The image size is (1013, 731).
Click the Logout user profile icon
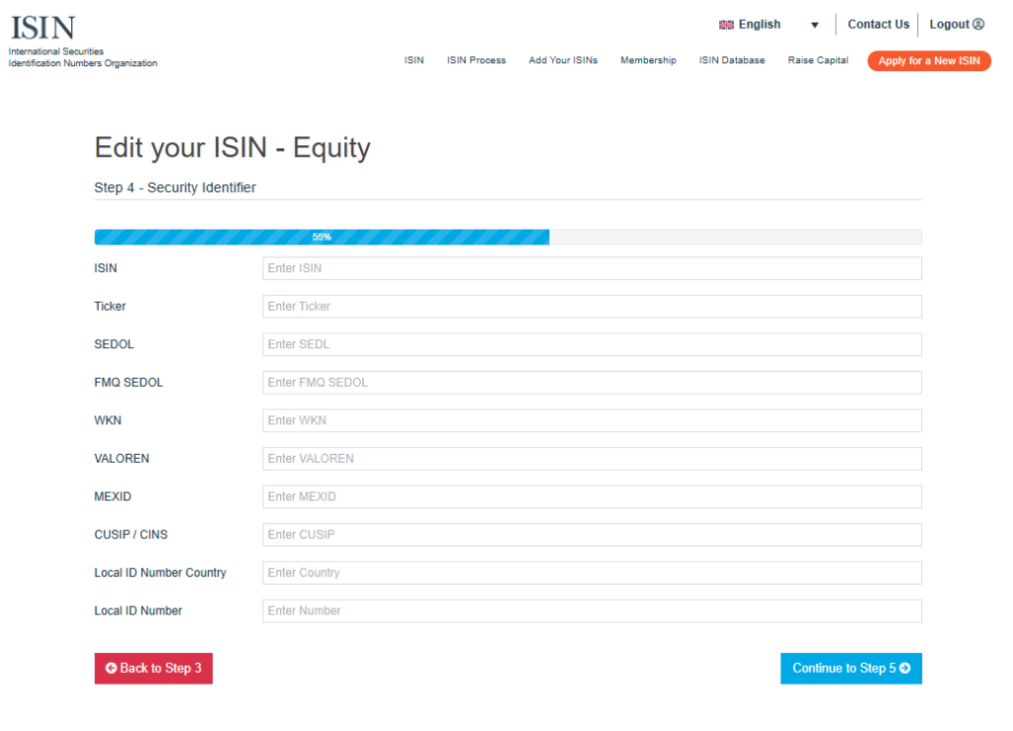click(x=978, y=24)
